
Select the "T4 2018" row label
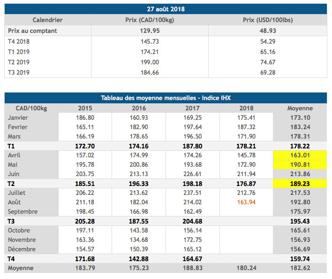(19, 42)
